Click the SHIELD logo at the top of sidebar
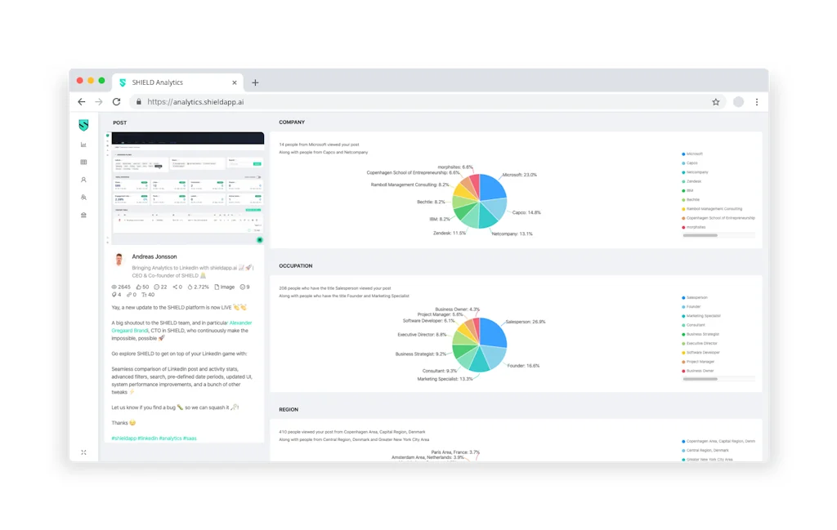The width and height of the screenshot is (837, 530). pyautogui.click(x=83, y=125)
